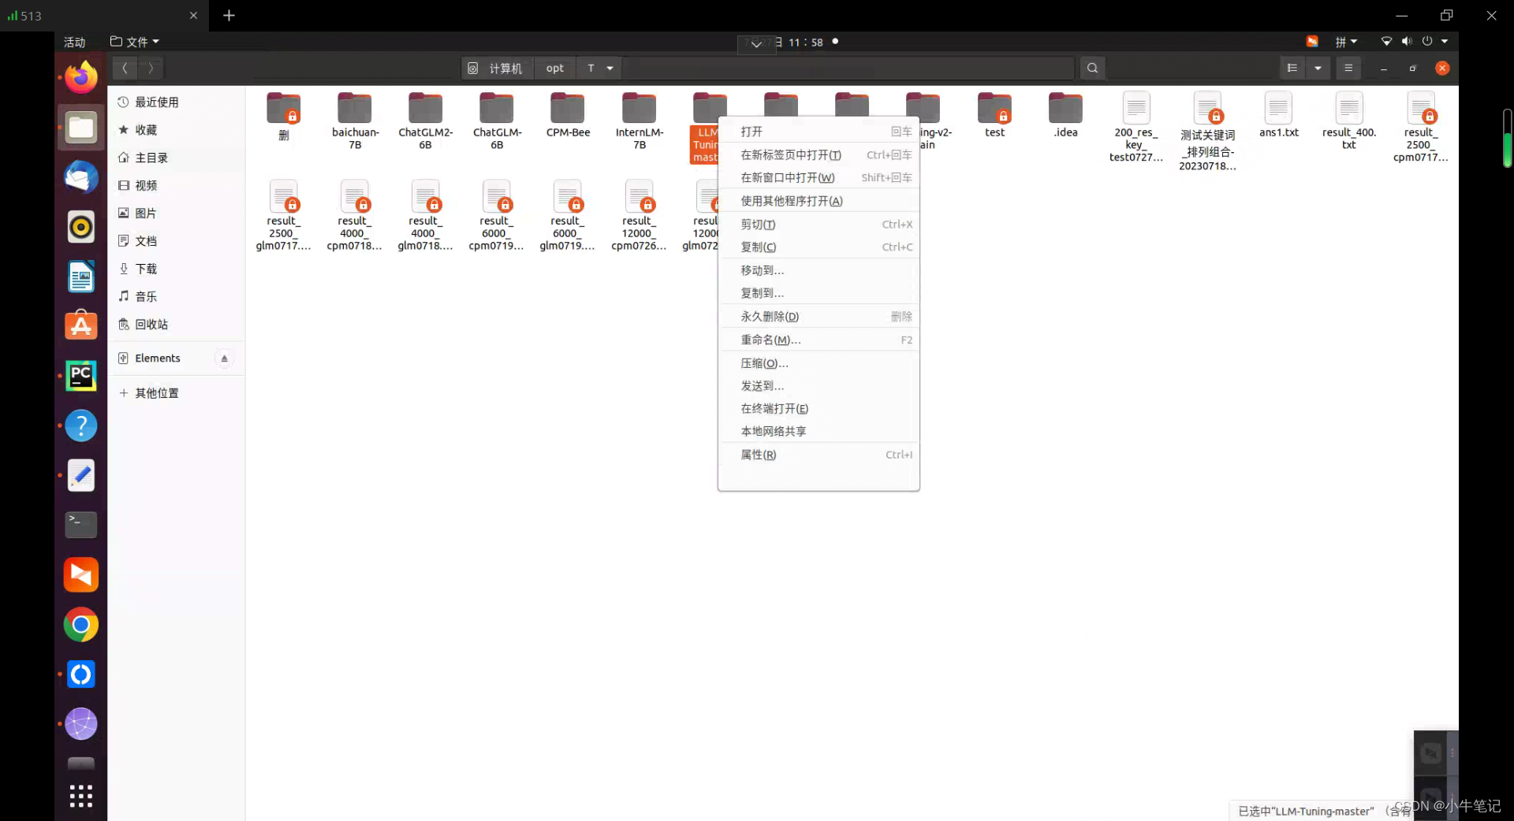
Task: Launch Thunderbird mail from dock
Action: pos(81,177)
